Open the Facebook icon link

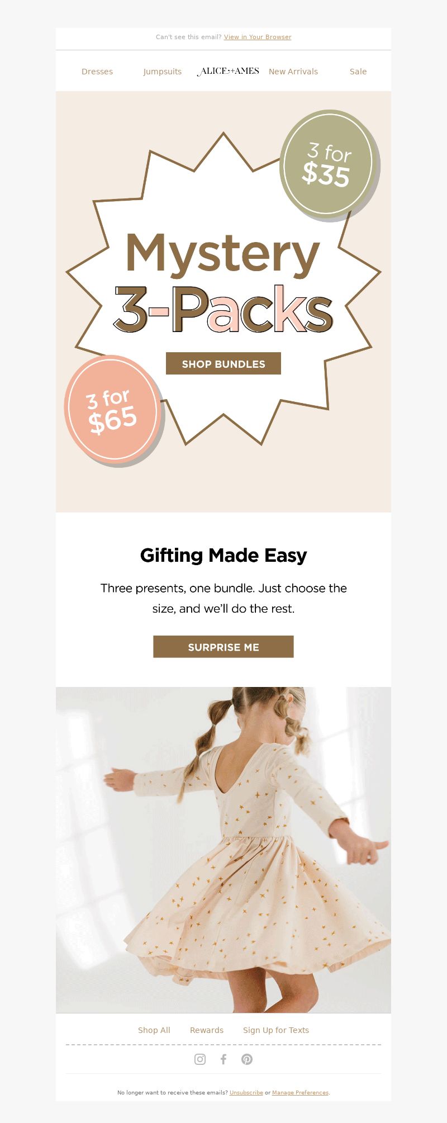223,1059
